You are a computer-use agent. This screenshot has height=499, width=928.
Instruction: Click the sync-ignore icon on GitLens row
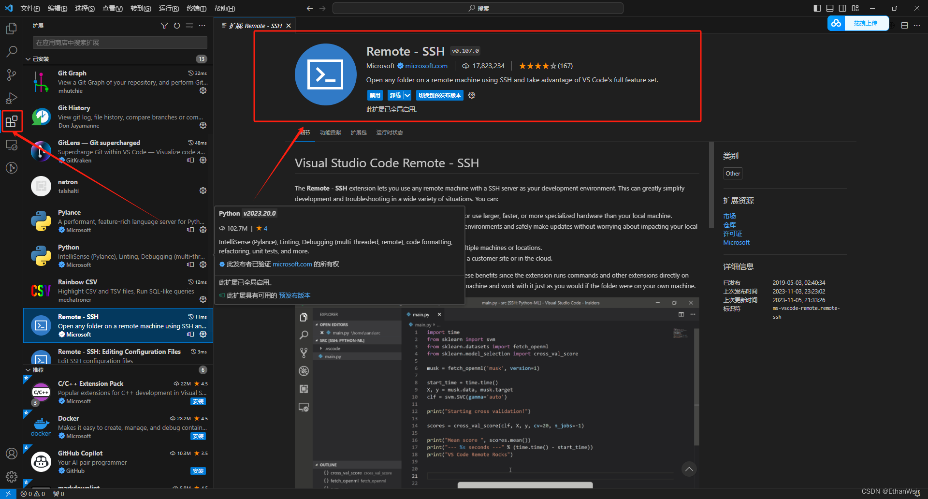pyautogui.click(x=190, y=160)
